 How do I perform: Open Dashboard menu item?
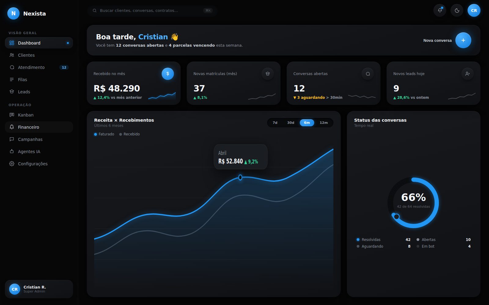[39, 43]
